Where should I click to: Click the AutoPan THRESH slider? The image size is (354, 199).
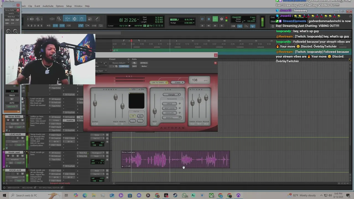tap(192, 103)
